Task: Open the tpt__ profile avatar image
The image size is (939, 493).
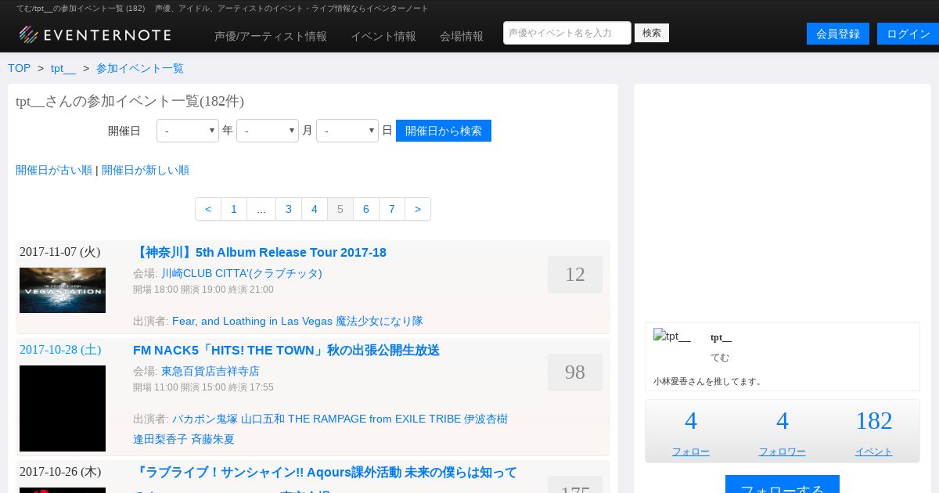Action: 672,337
